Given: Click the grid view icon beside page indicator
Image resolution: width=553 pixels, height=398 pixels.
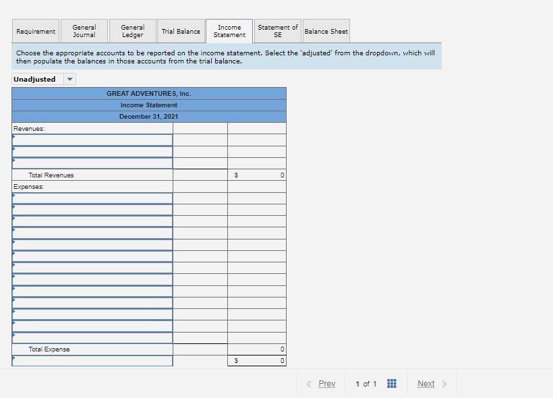Looking at the screenshot, I should pos(391,383).
